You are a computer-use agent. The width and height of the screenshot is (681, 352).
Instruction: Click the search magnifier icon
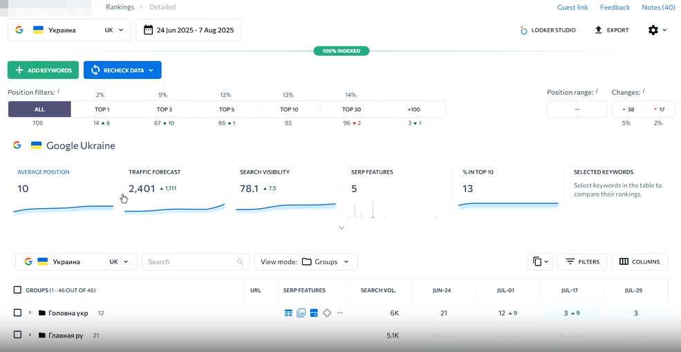click(241, 262)
